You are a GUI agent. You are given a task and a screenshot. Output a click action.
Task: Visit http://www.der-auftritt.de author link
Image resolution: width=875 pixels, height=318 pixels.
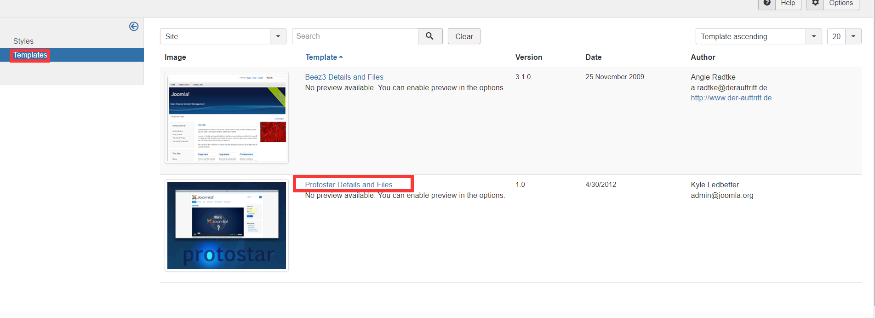(x=731, y=98)
